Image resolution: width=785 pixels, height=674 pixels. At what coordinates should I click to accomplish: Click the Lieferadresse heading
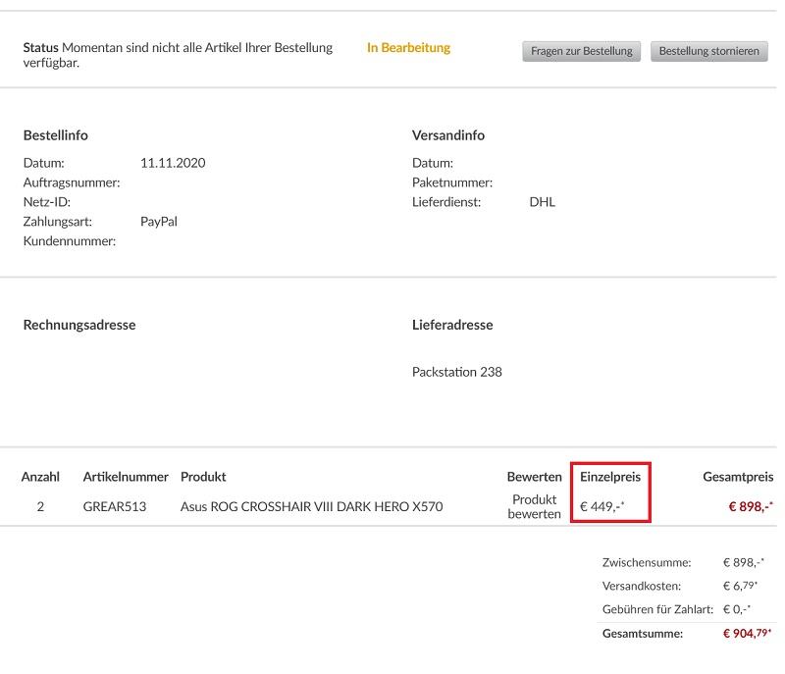(x=451, y=325)
